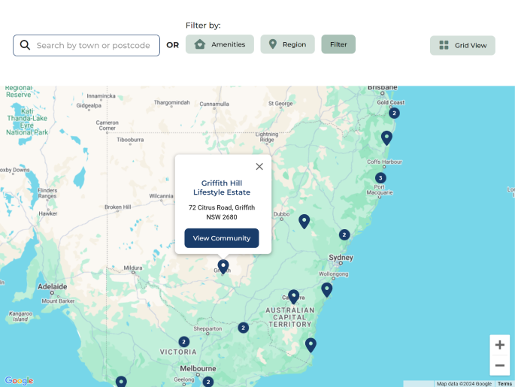
Task: Select the pin north of Coffs Harbour
Action: click(386, 138)
